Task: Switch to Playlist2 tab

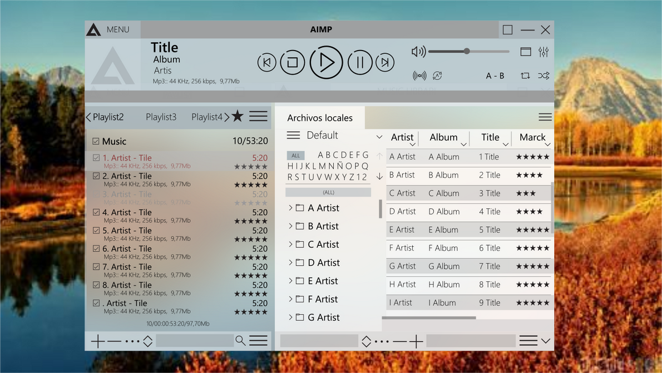Action: pos(108,117)
